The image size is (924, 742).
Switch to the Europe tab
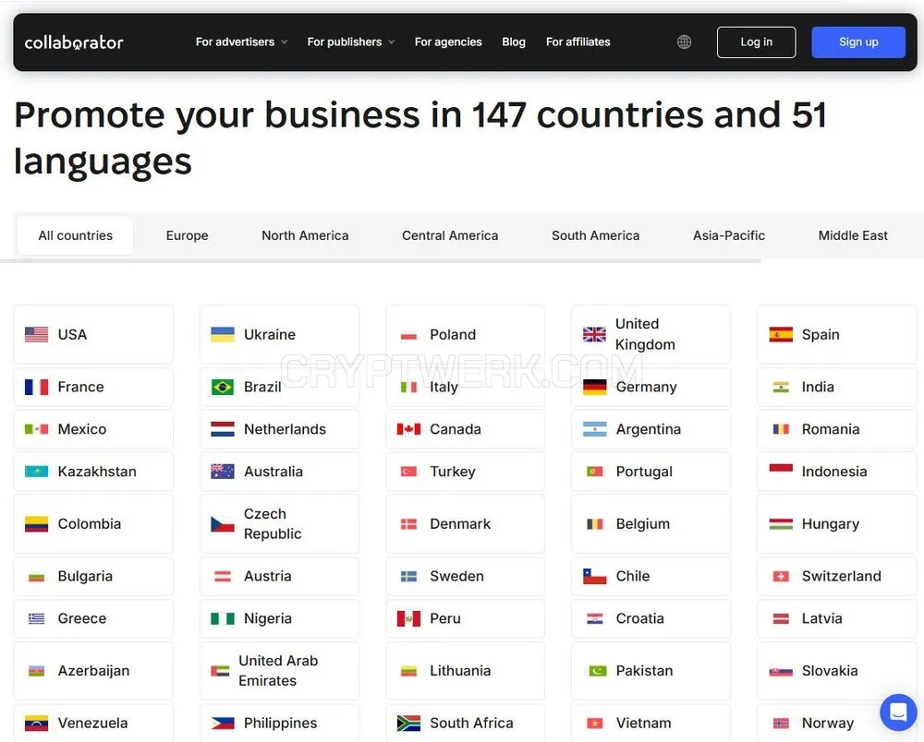[187, 235]
